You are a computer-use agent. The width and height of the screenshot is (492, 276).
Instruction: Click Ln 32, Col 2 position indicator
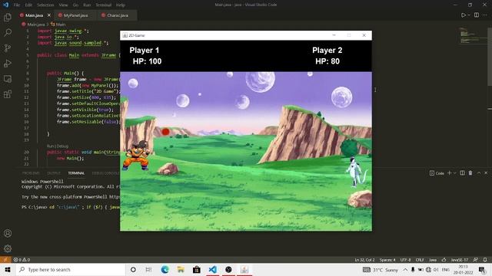coord(364,260)
